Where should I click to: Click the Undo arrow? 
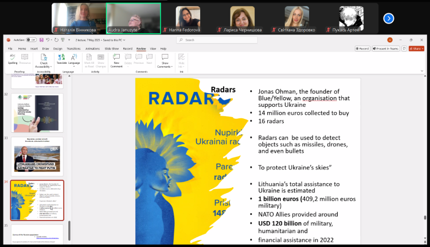pyautogui.click(x=48, y=40)
